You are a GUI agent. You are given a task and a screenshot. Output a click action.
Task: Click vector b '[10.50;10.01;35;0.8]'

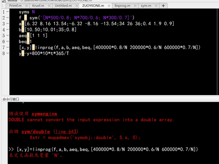(51, 29)
